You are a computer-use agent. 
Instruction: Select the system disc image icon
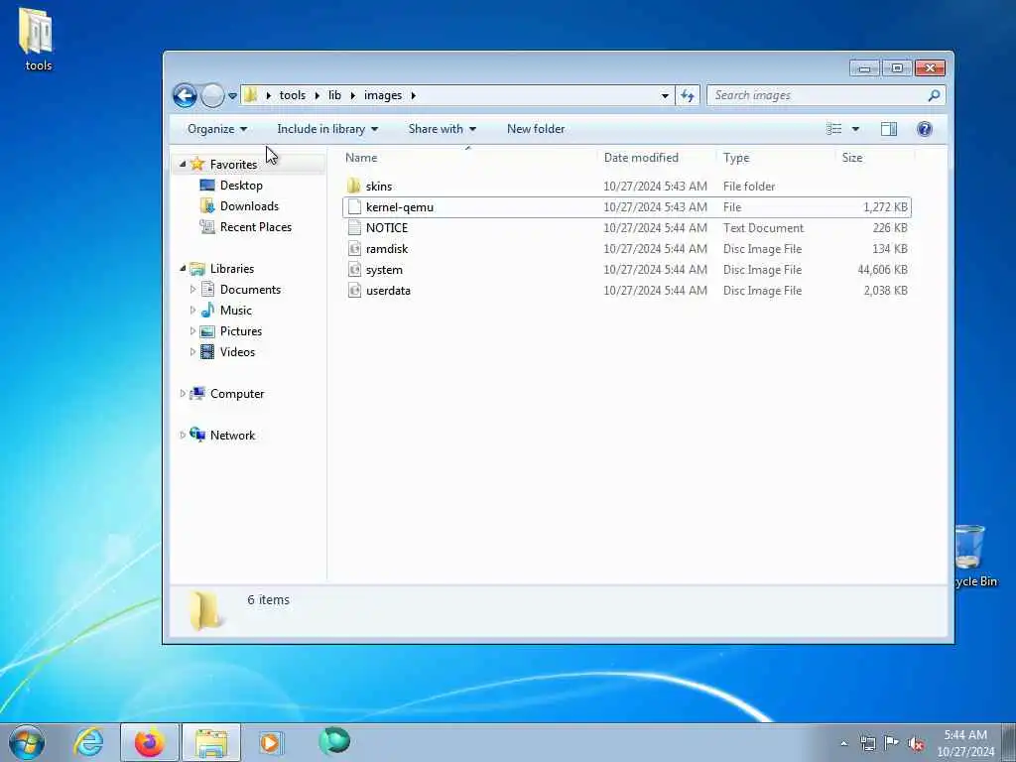[354, 270]
